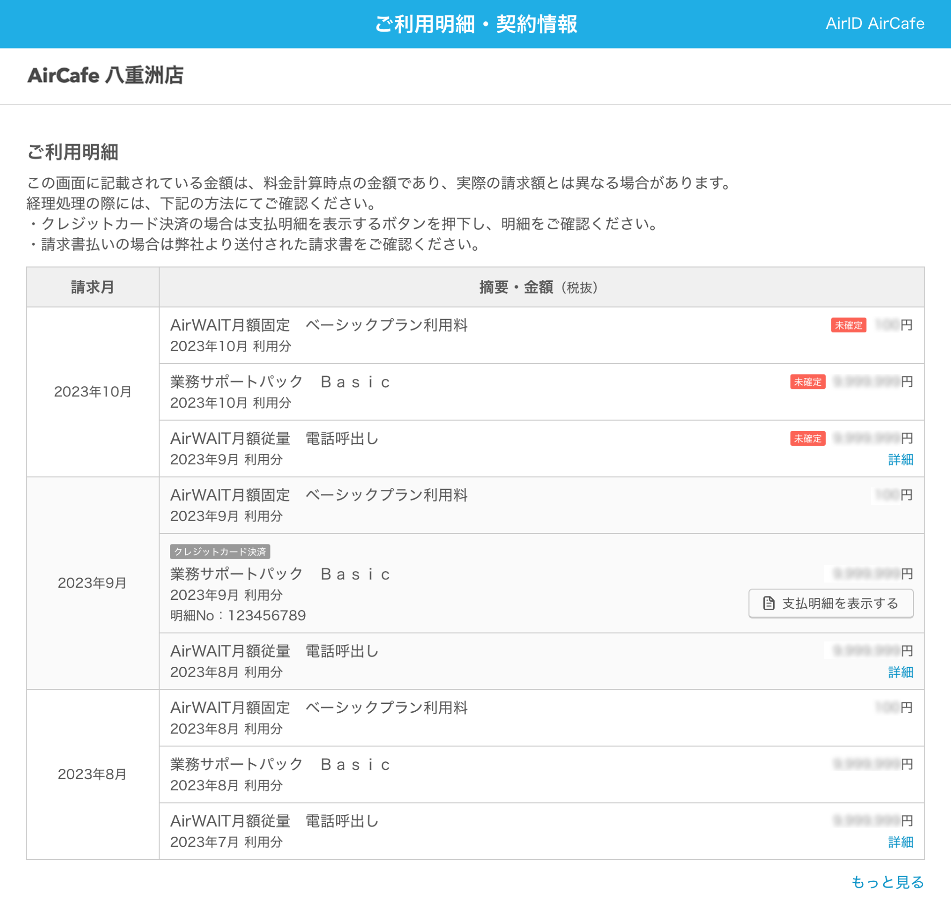Click the 支払明細を表示する button
The width and height of the screenshot is (951, 902).
pos(831,604)
